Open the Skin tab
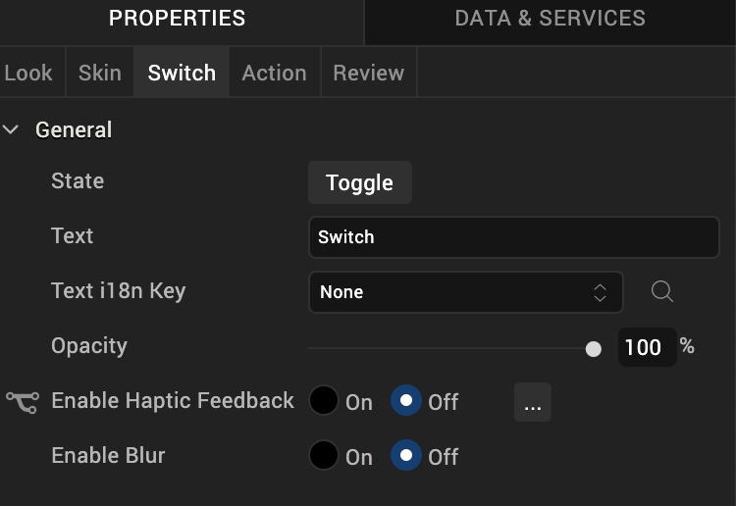The height and width of the screenshot is (506, 736). (x=100, y=73)
